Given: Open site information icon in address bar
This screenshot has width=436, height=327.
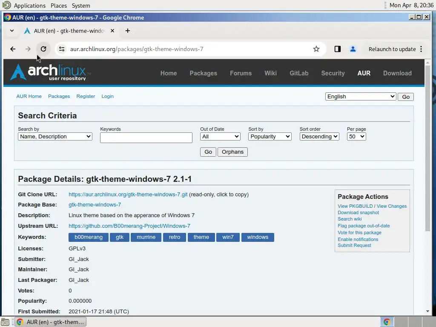Looking at the screenshot, I should pos(62,49).
